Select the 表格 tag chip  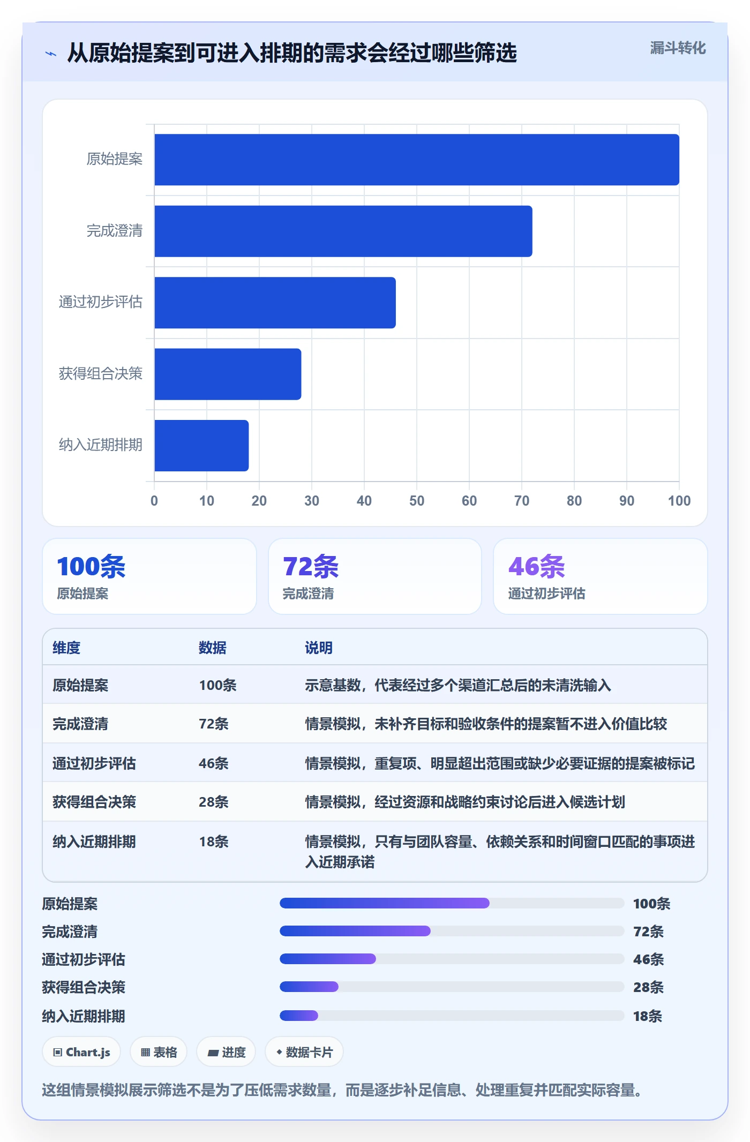point(159,1052)
